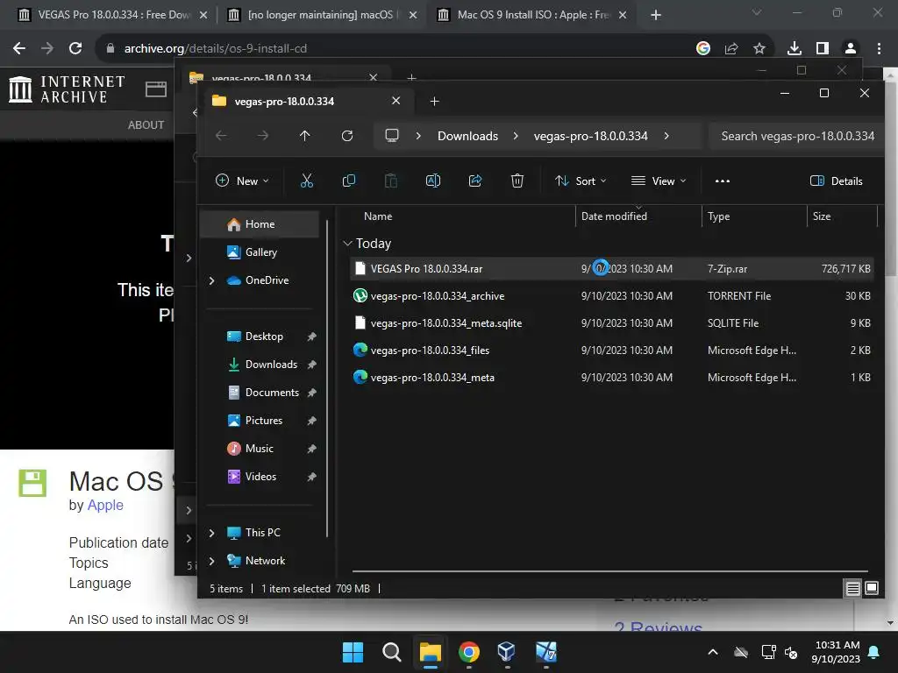
Task: Select the Mac OS 9 Install ISO Chrome tab
Action: click(x=532, y=15)
